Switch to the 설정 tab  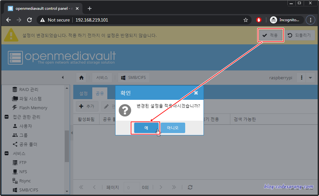(x=83, y=94)
